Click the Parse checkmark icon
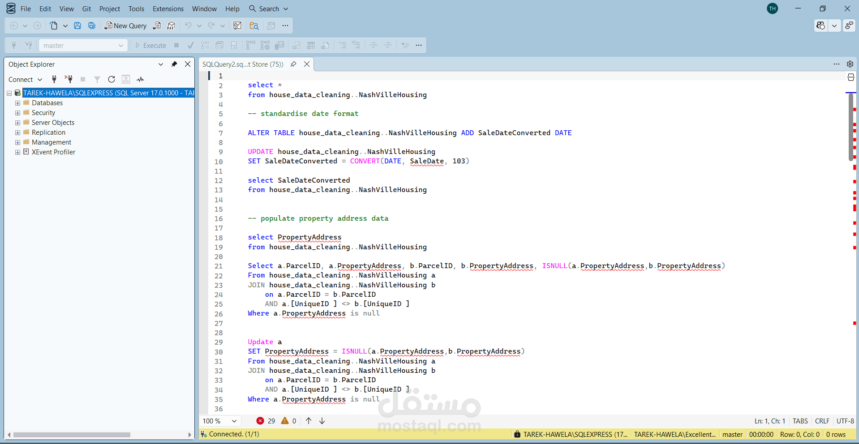859x444 pixels. click(x=191, y=45)
